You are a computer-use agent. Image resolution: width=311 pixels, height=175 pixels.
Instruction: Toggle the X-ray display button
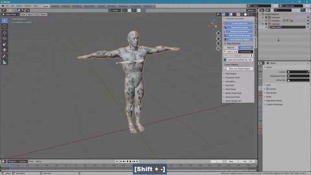[238, 14]
